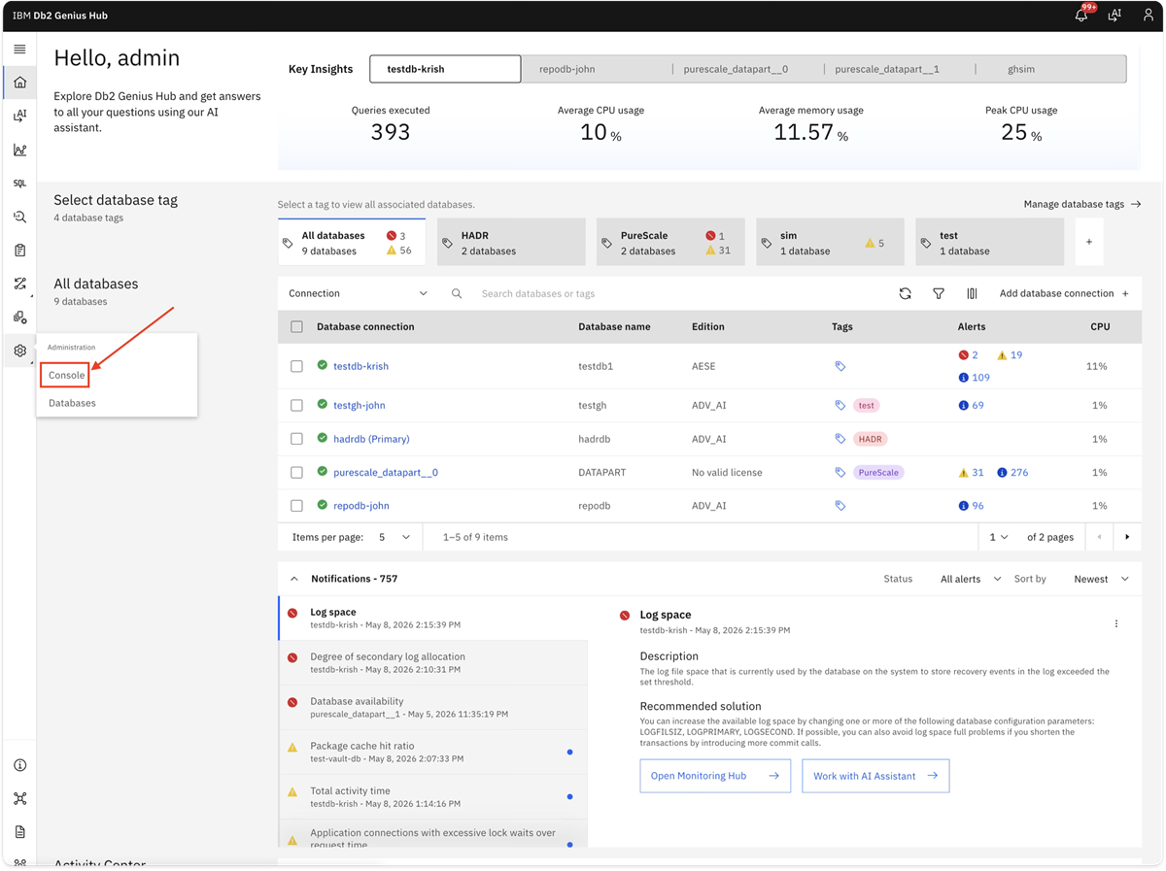Open the SQL editor icon in the sidebar
The width and height of the screenshot is (1166, 871).
[19, 183]
